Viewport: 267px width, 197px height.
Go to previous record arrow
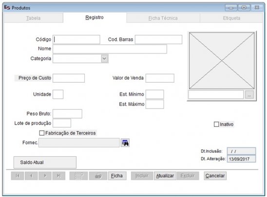point(31,176)
